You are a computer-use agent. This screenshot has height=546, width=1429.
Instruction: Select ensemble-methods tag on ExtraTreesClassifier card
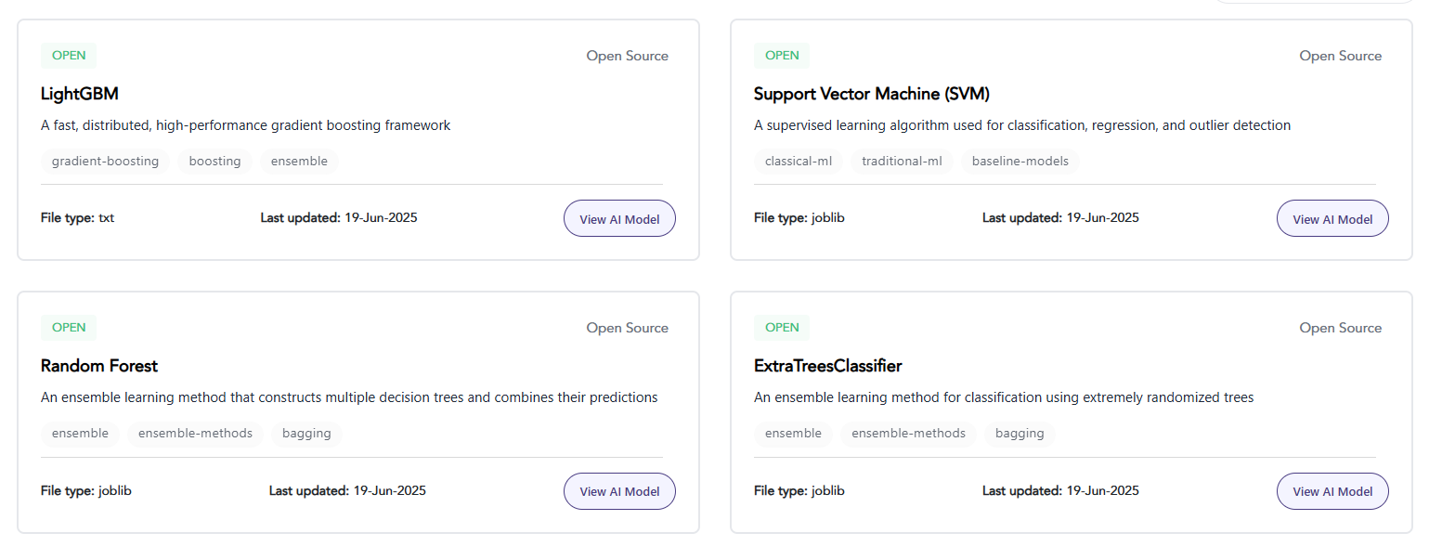(x=908, y=434)
